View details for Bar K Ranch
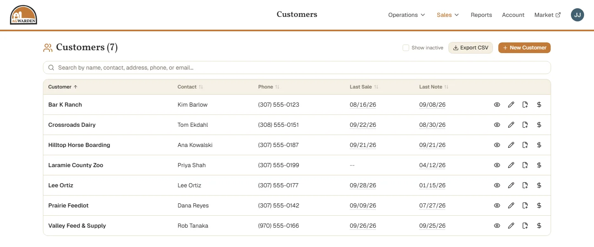 coord(497,105)
